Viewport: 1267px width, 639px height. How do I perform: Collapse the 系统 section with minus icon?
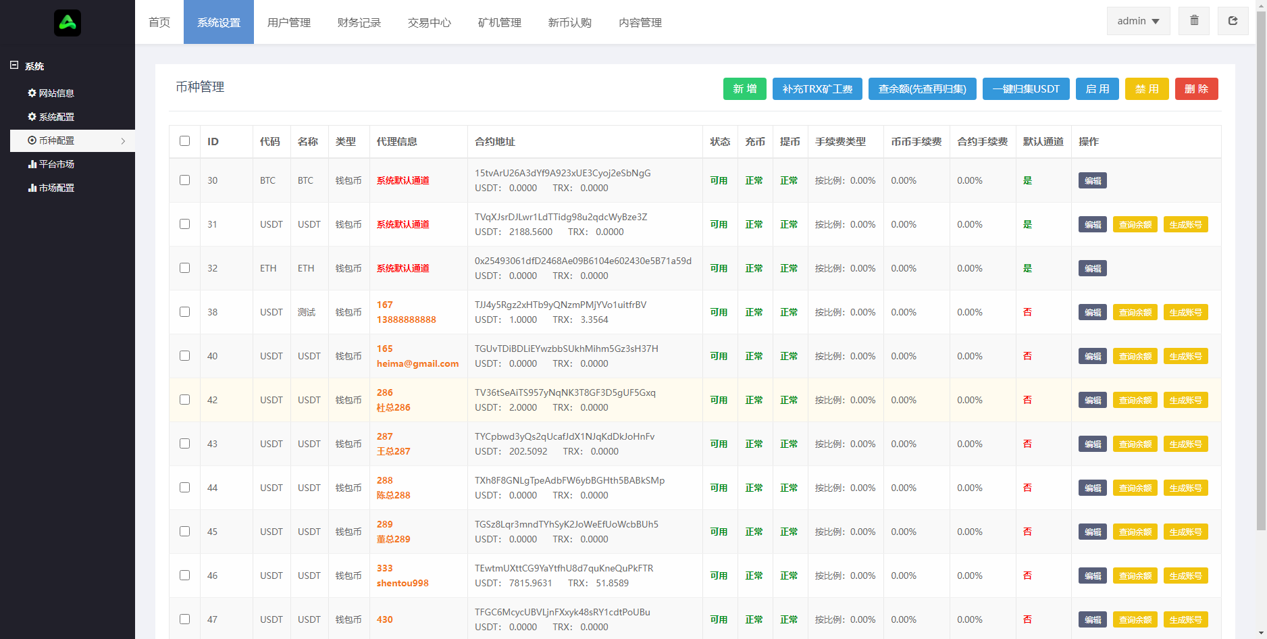coord(15,65)
